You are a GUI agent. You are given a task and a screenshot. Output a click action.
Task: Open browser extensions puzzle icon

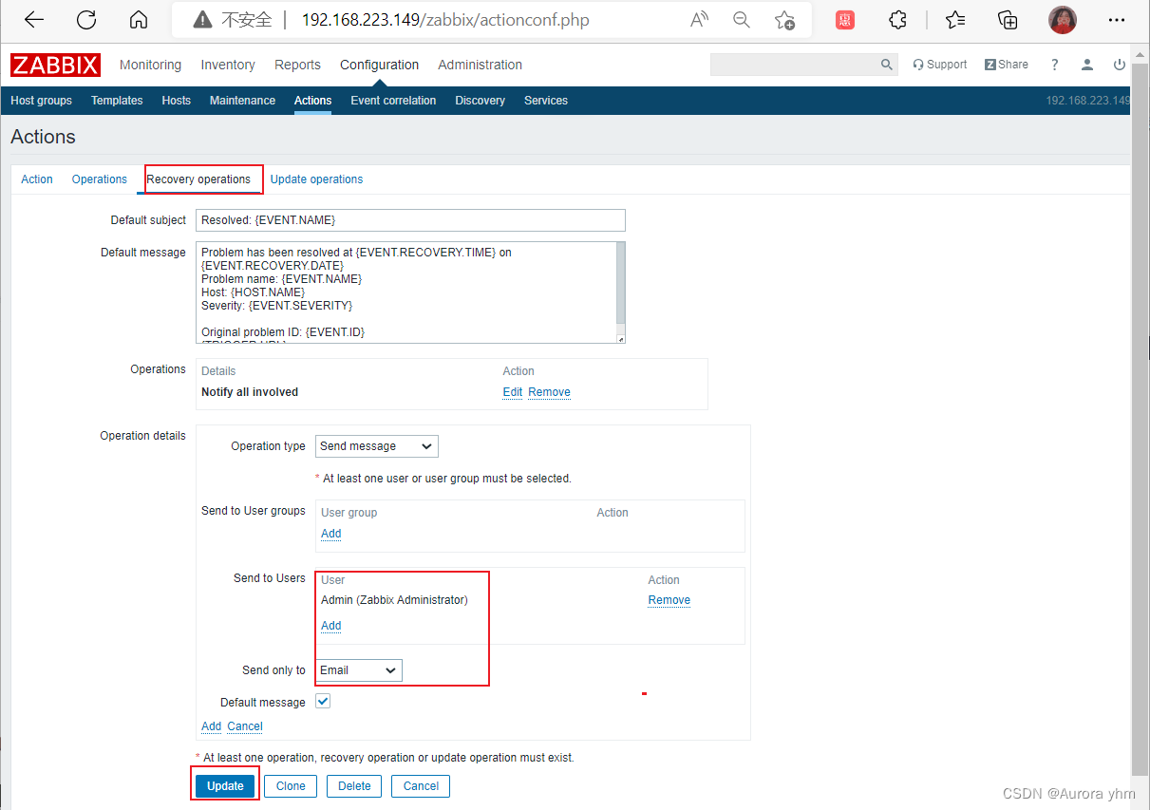tap(897, 20)
